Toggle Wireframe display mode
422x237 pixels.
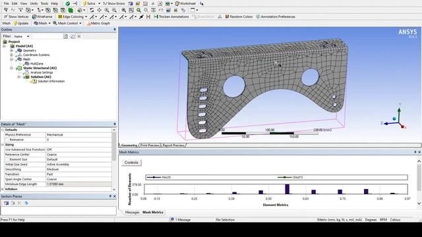[42, 16]
